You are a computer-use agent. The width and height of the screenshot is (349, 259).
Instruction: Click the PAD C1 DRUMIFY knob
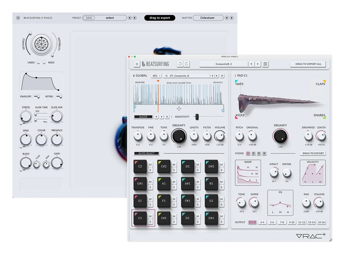(x=280, y=136)
